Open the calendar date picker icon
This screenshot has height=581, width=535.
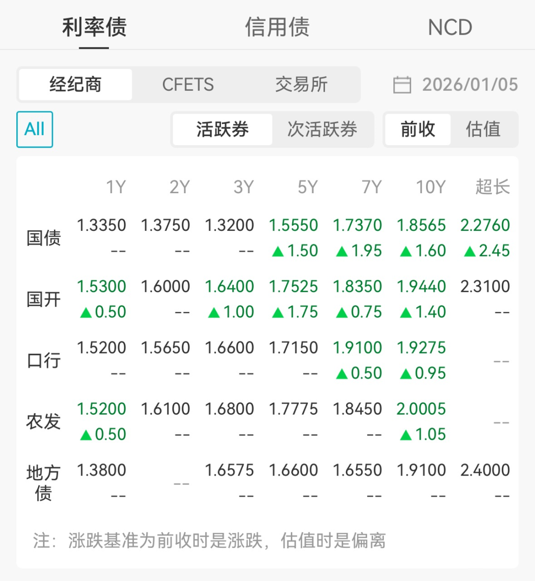(402, 85)
